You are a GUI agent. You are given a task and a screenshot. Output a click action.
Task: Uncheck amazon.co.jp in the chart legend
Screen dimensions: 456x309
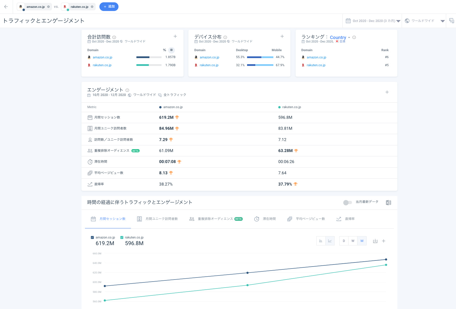click(92, 237)
